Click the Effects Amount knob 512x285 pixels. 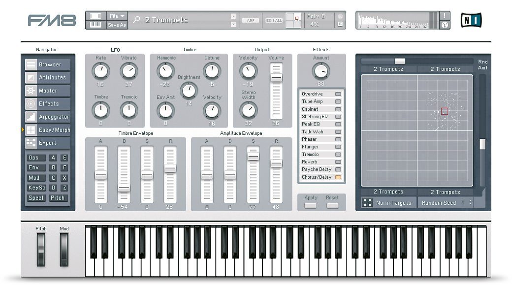point(321,71)
